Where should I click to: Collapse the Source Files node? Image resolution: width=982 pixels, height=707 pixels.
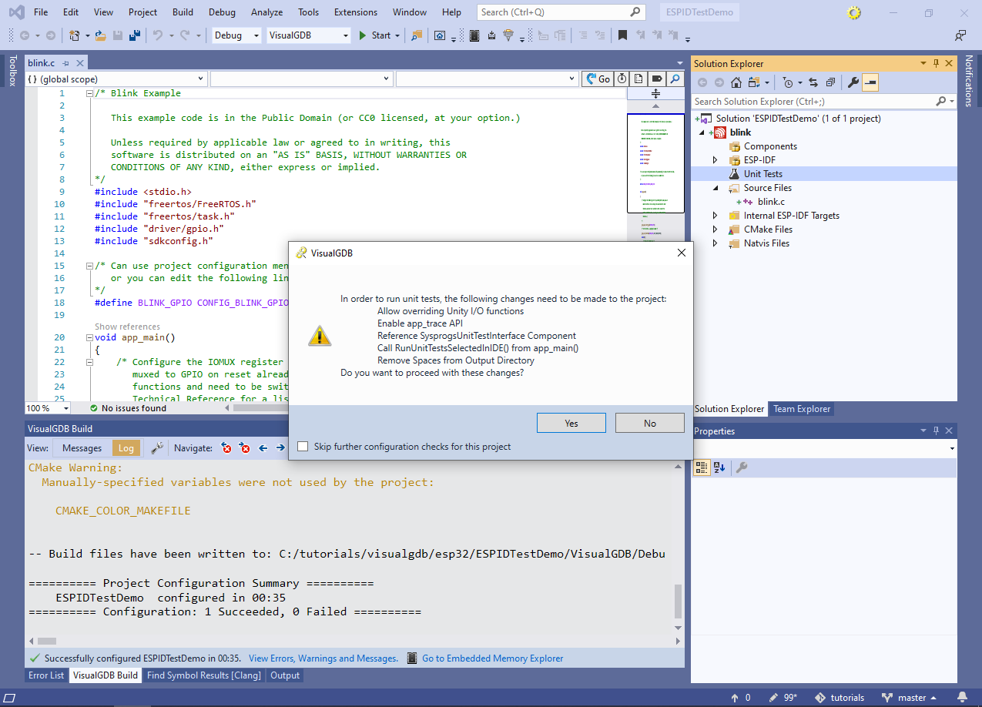tap(715, 188)
